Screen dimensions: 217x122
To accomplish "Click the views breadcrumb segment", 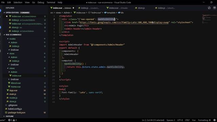I will click(x=58, y=13).
